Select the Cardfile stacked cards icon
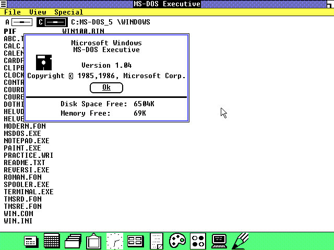The image size is (334, 250). coord(73,241)
